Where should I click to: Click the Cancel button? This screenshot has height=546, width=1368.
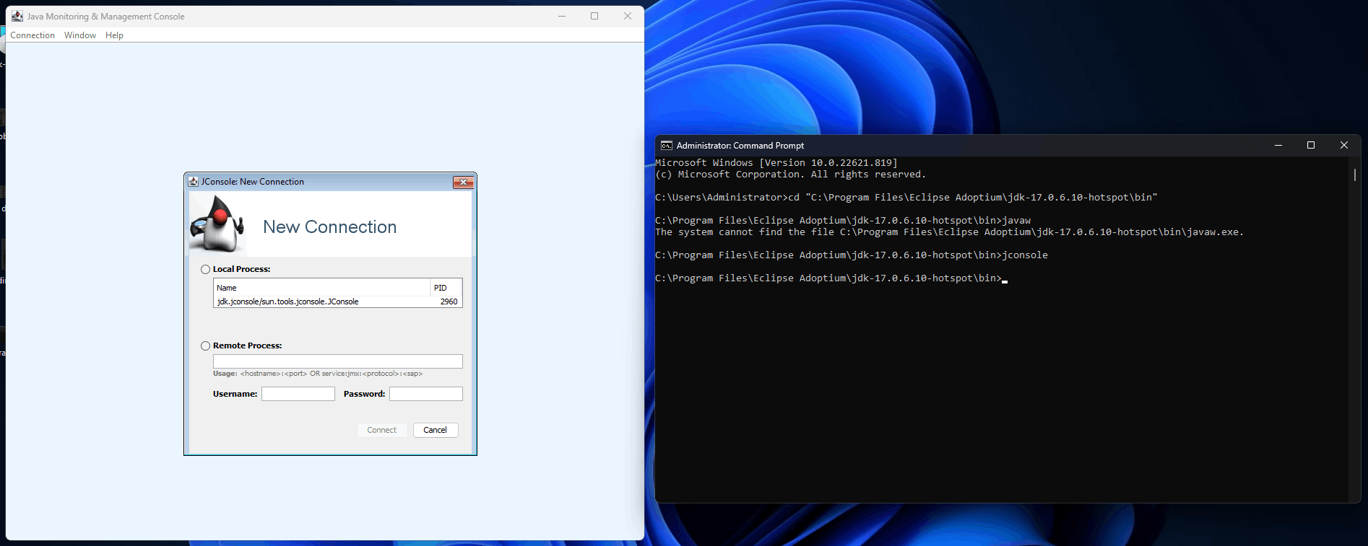pos(436,430)
